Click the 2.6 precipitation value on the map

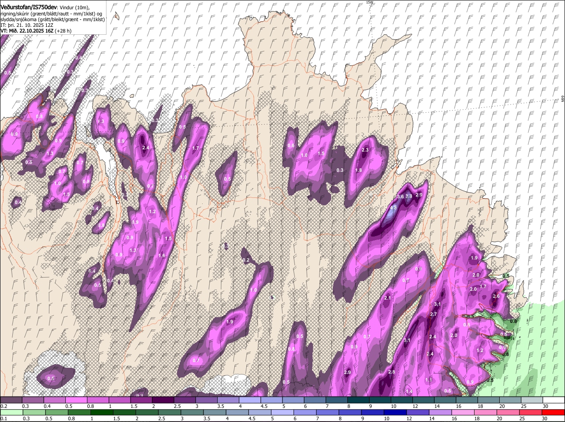click(x=496, y=296)
